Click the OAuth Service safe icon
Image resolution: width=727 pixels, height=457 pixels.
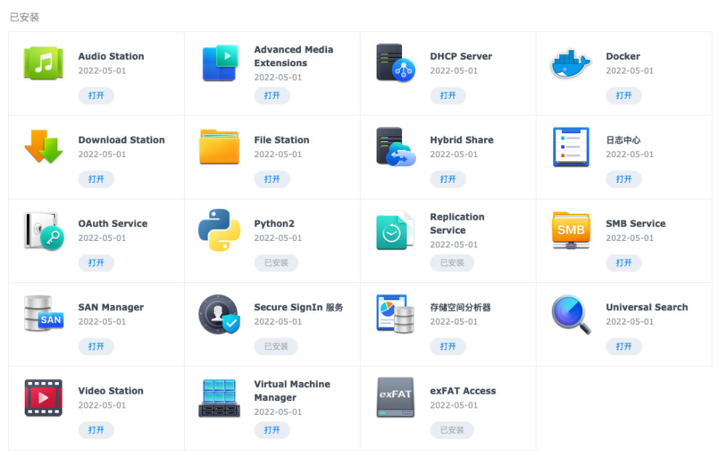44,230
